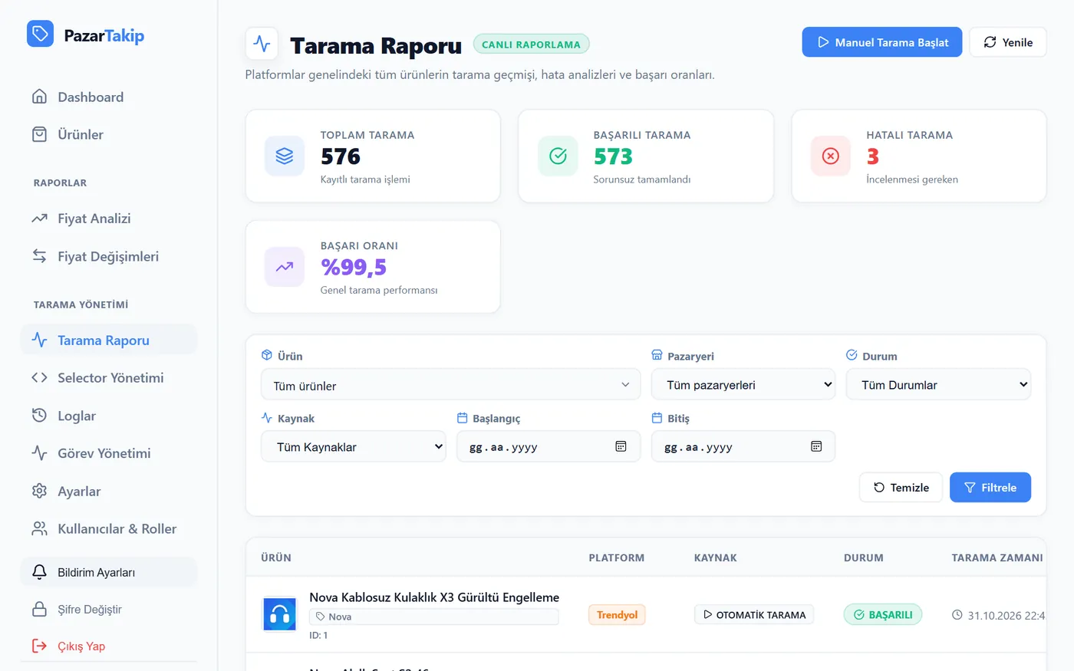This screenshot has height=671, width=1074.
Task: Click Çıkış Yap to log out
Action: point(108,646)
